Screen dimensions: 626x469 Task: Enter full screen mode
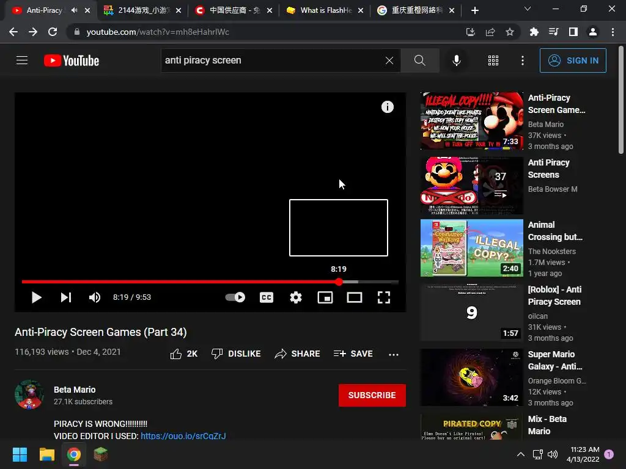coord(384,297)
